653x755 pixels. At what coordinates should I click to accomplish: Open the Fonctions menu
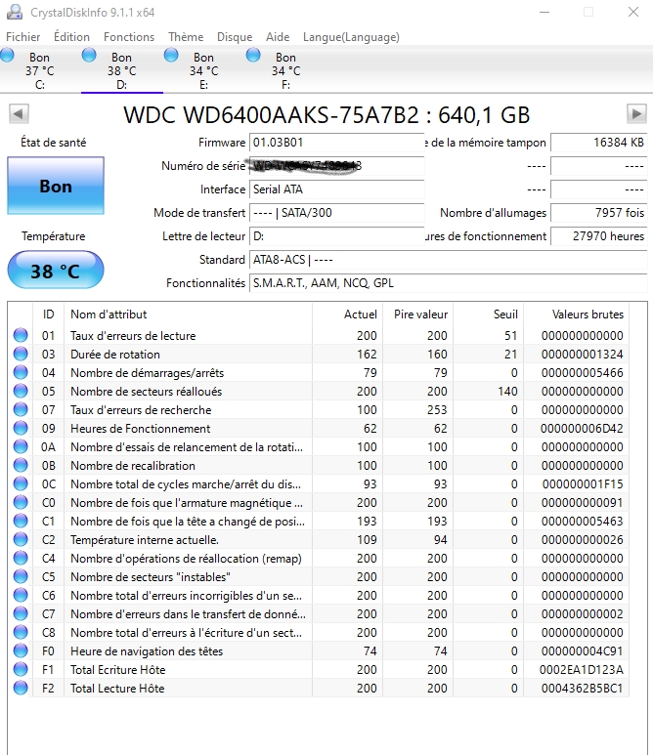(129, 37)
